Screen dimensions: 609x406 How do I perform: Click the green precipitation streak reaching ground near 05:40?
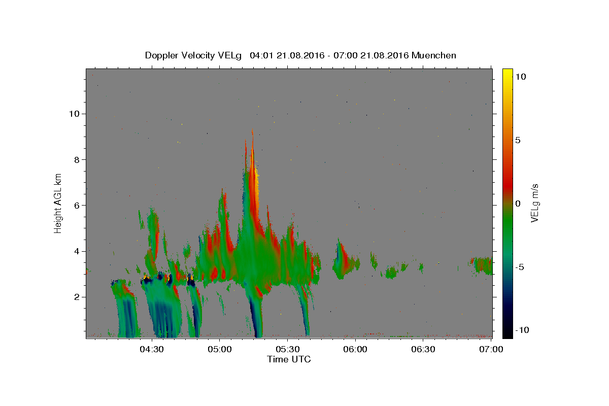point(304,310)
